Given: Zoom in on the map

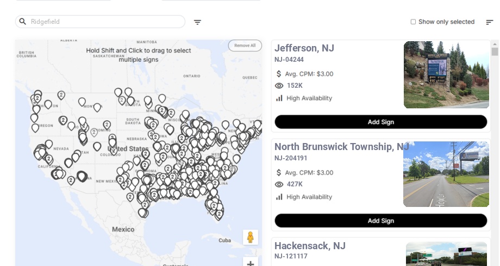Looking at the screenshot, I should 251,263.
